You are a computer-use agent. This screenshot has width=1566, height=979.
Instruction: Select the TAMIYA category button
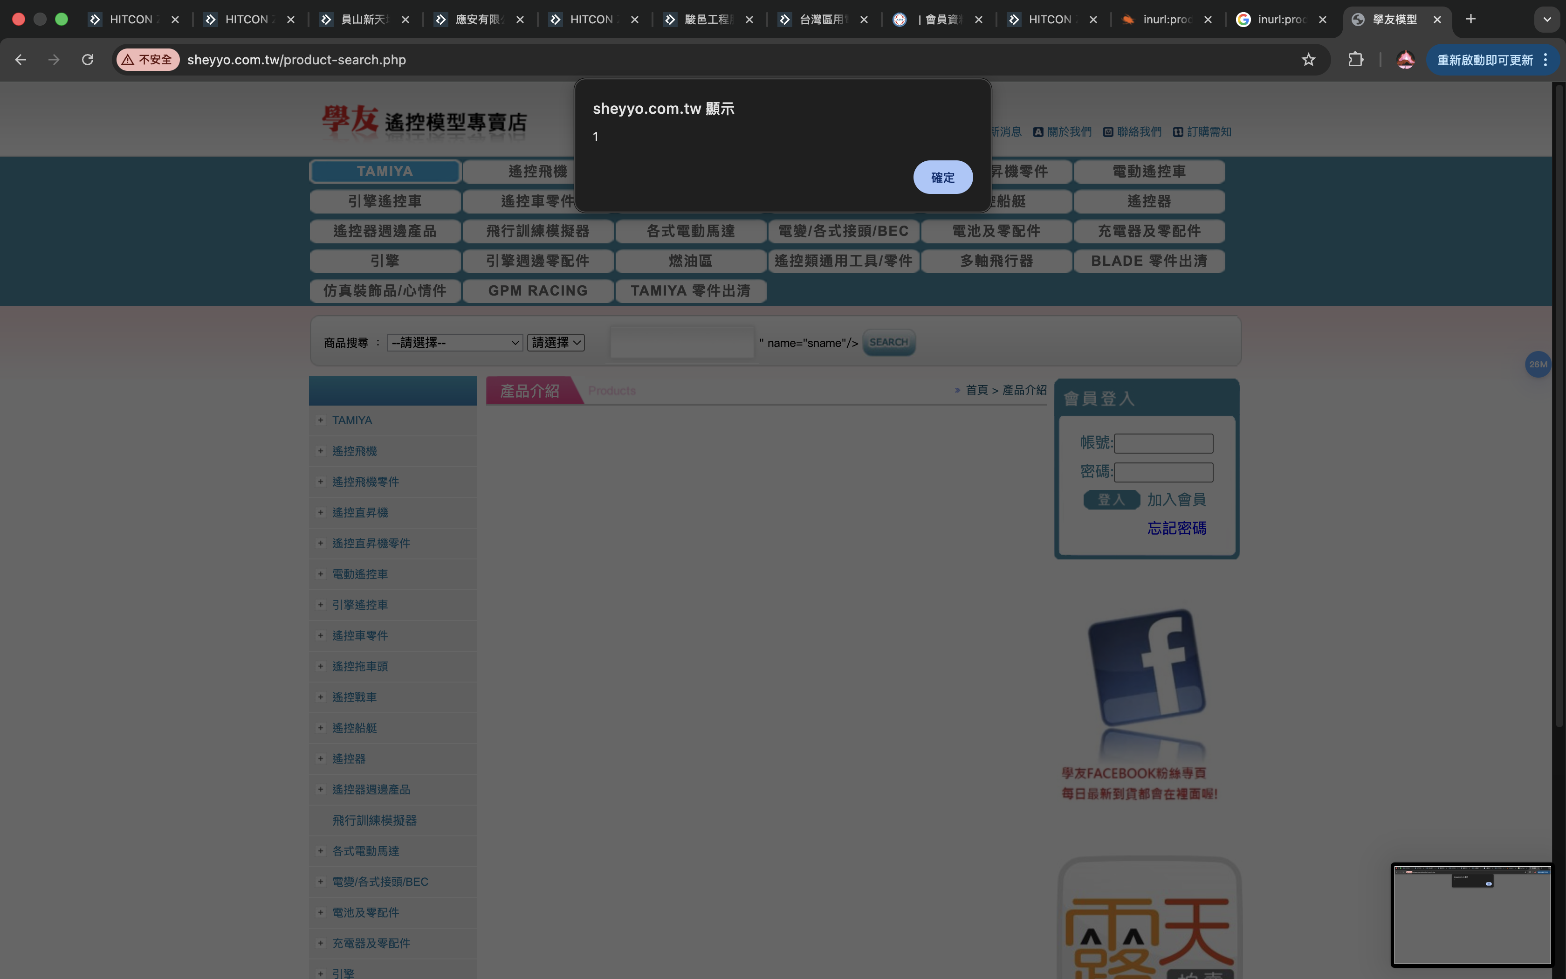pyautogui.click(x=385, y=171)
